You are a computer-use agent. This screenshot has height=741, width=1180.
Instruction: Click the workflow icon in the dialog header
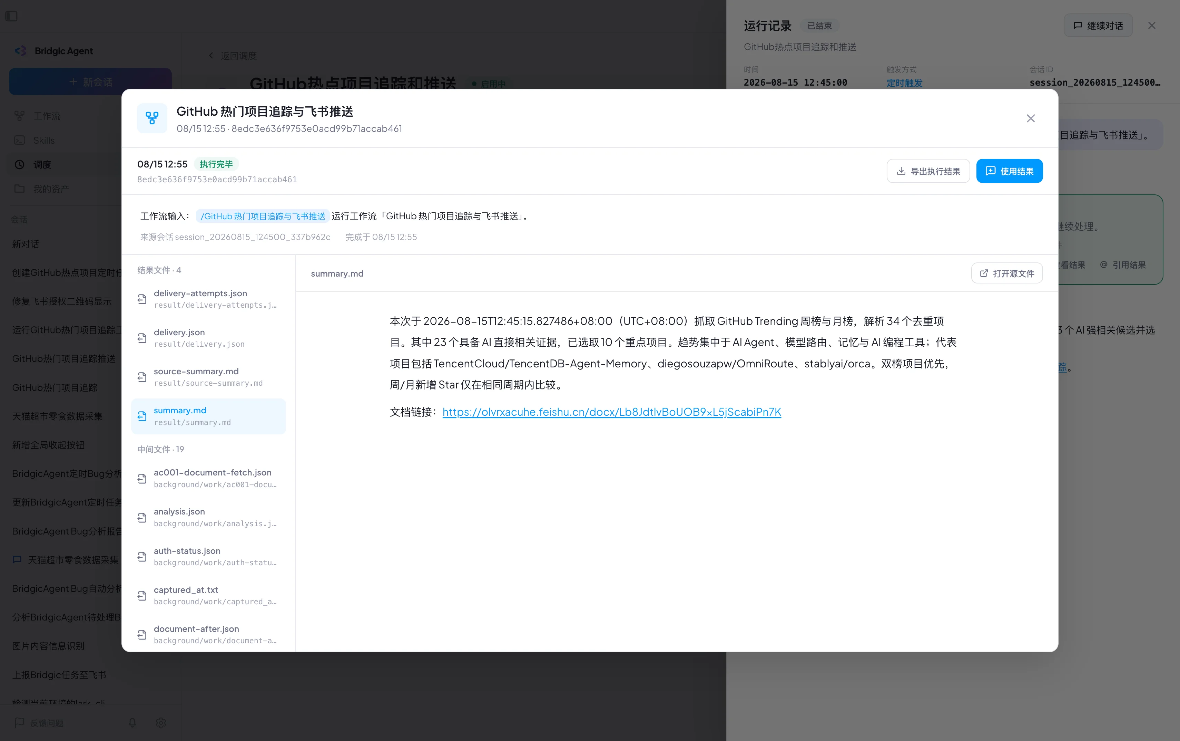(152, 118)
